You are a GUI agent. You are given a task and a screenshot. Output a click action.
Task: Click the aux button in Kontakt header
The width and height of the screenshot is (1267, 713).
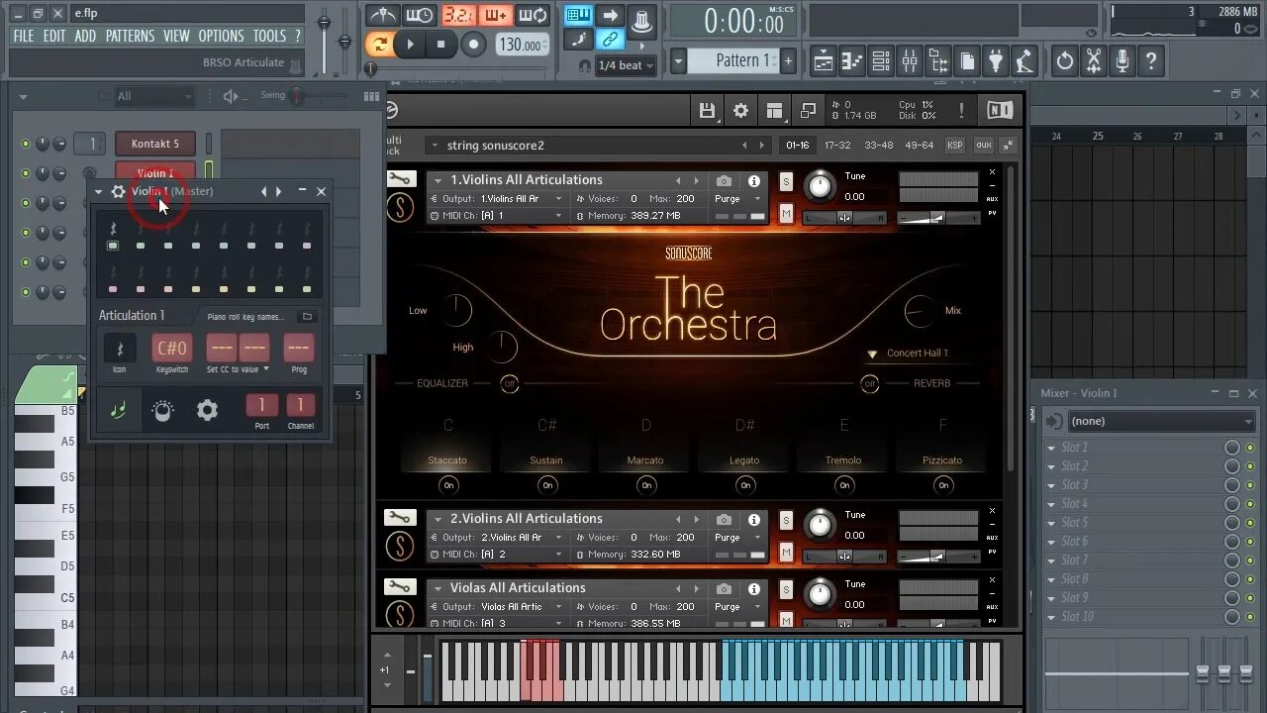click(983, 146)
